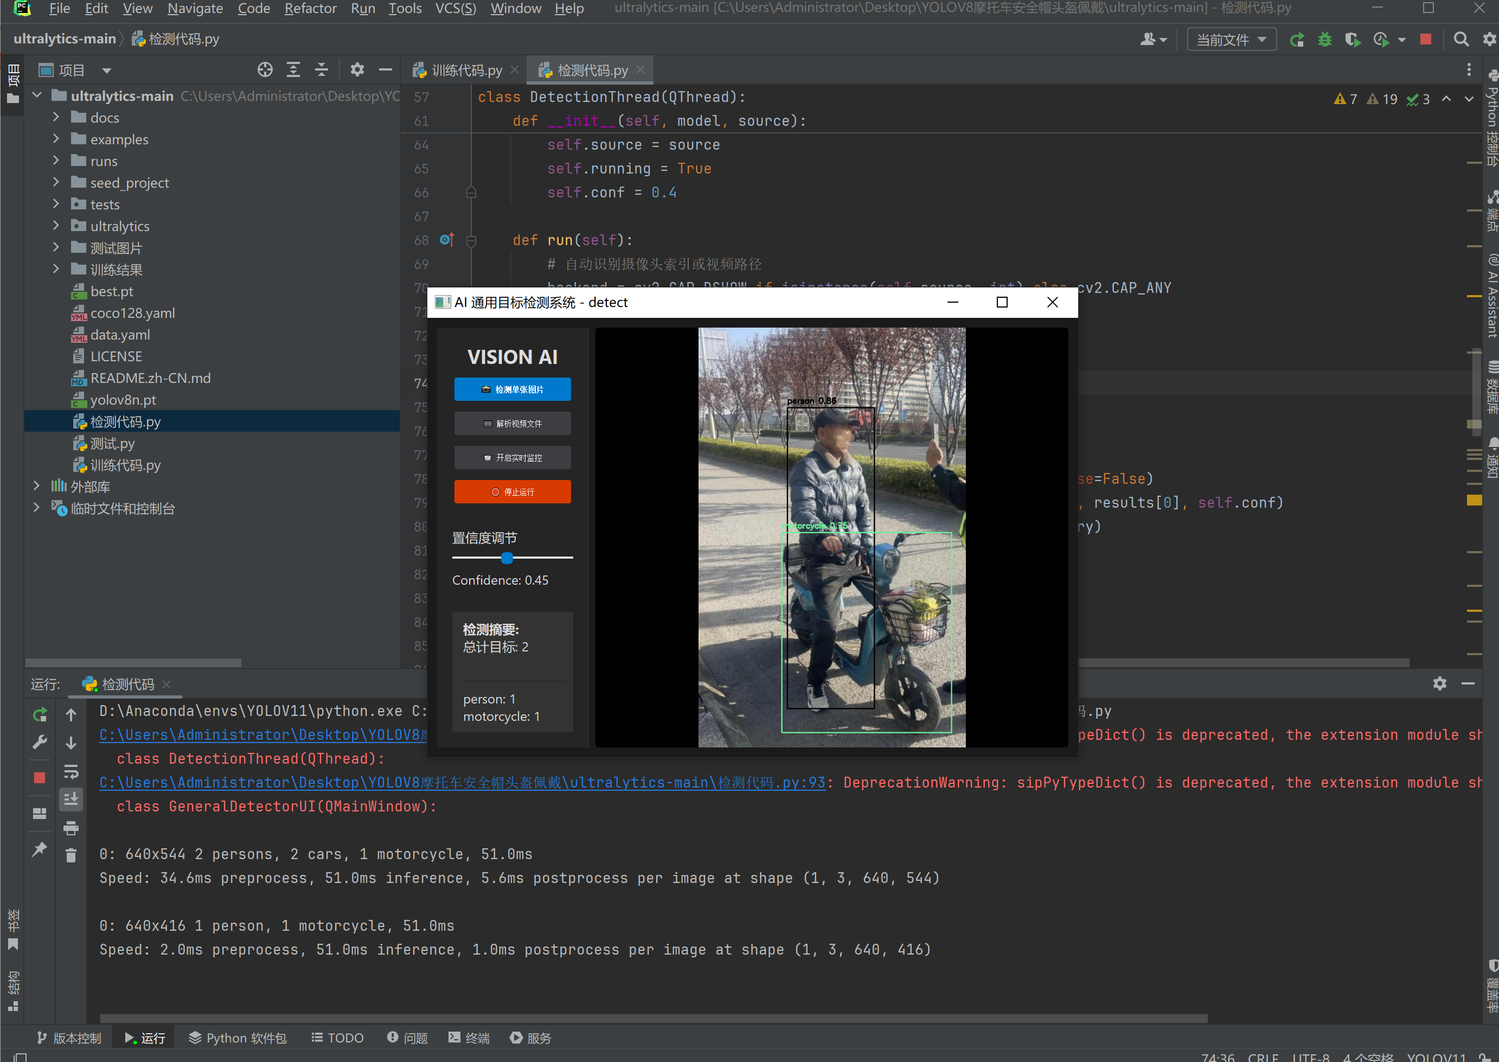Viewport: 1499px width, 1062px height.
Task: Toggle soft-wrap icon in run console
Action: pos(71,772)
